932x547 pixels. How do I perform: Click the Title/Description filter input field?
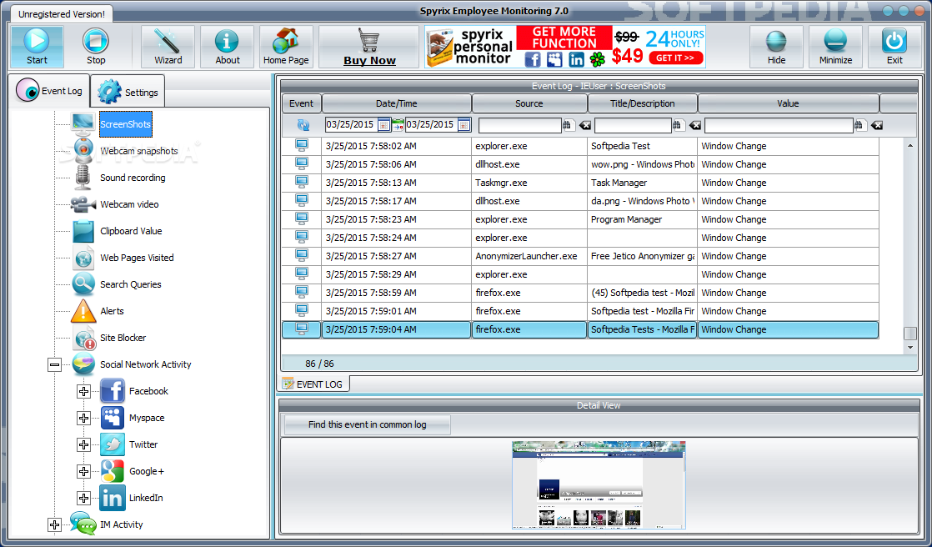[x=633, y=125]
